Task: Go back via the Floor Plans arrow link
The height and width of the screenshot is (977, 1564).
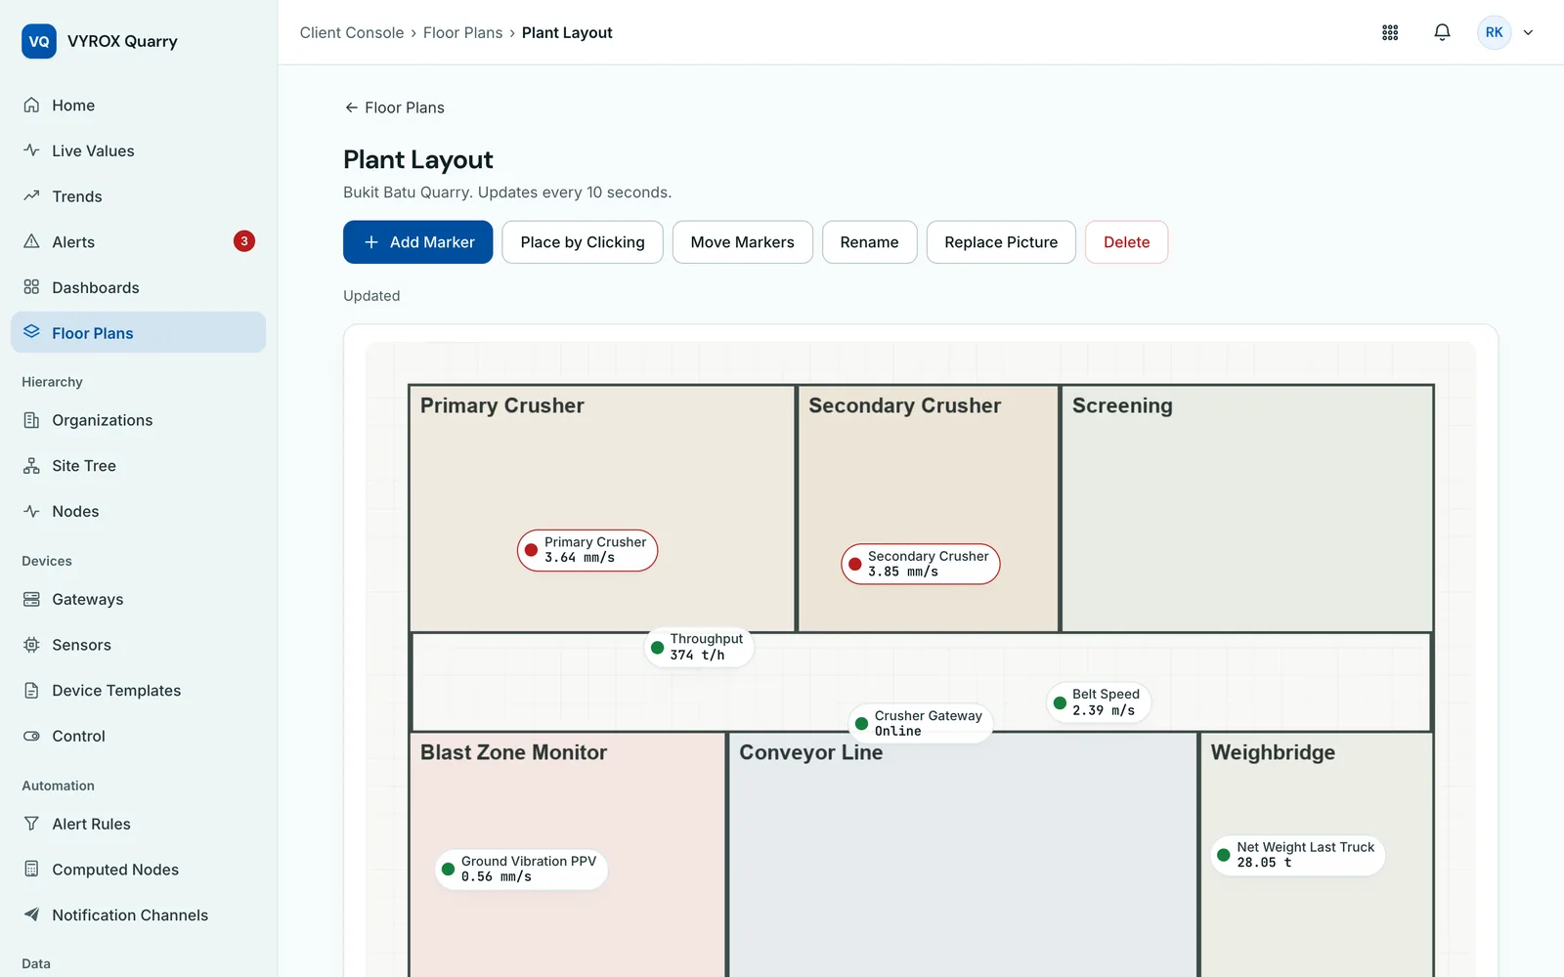Action: point(394,107)
